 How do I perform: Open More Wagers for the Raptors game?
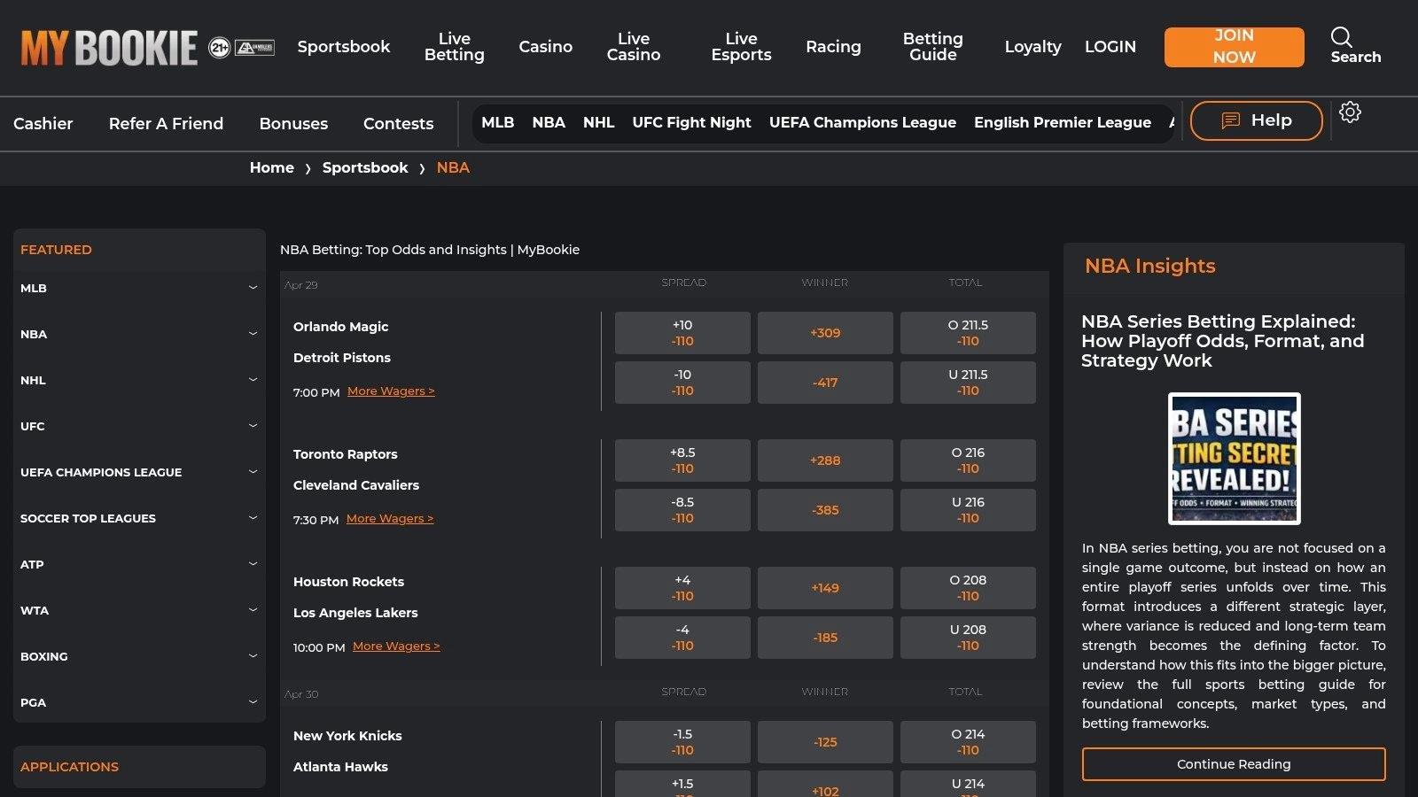(x=389, y=518)
